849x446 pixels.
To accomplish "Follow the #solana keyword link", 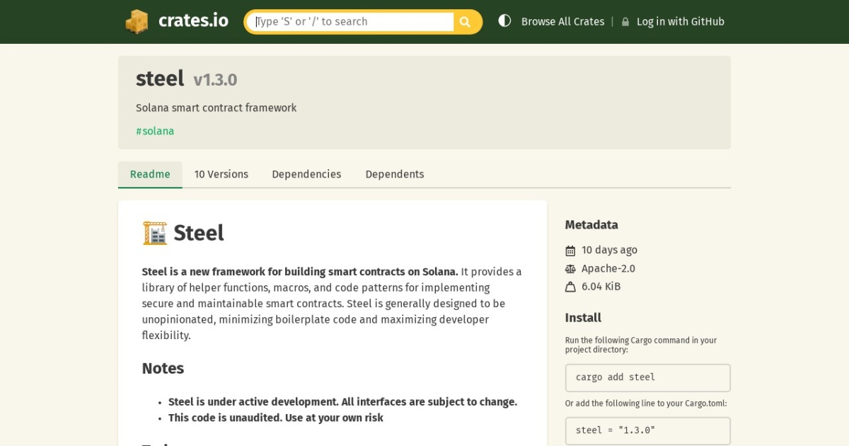I will point(155,131).
